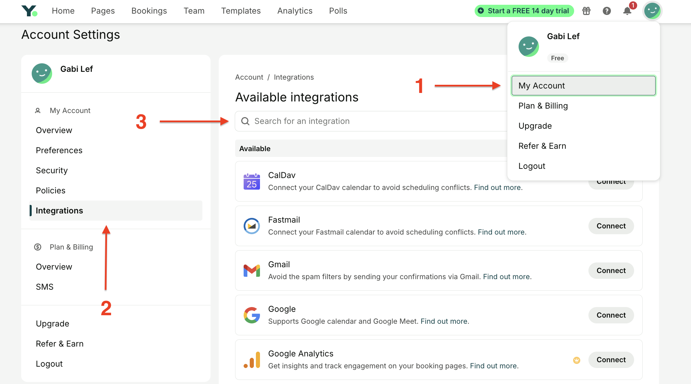The width and height of the screenshot is (691, 384).
Task: Click the crown icon beside Google Analytics
Action: click(577, 360)
